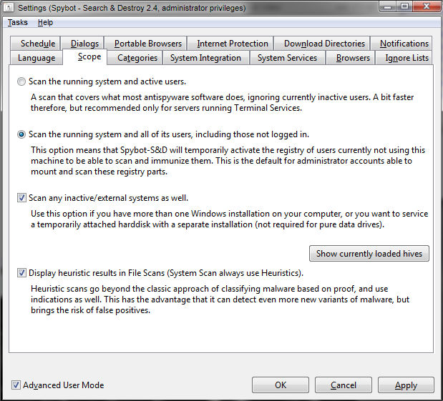Switch to the Schedule tab
Image resolution: width=443 pixels, height=401 pixels.
coord(35,44)
